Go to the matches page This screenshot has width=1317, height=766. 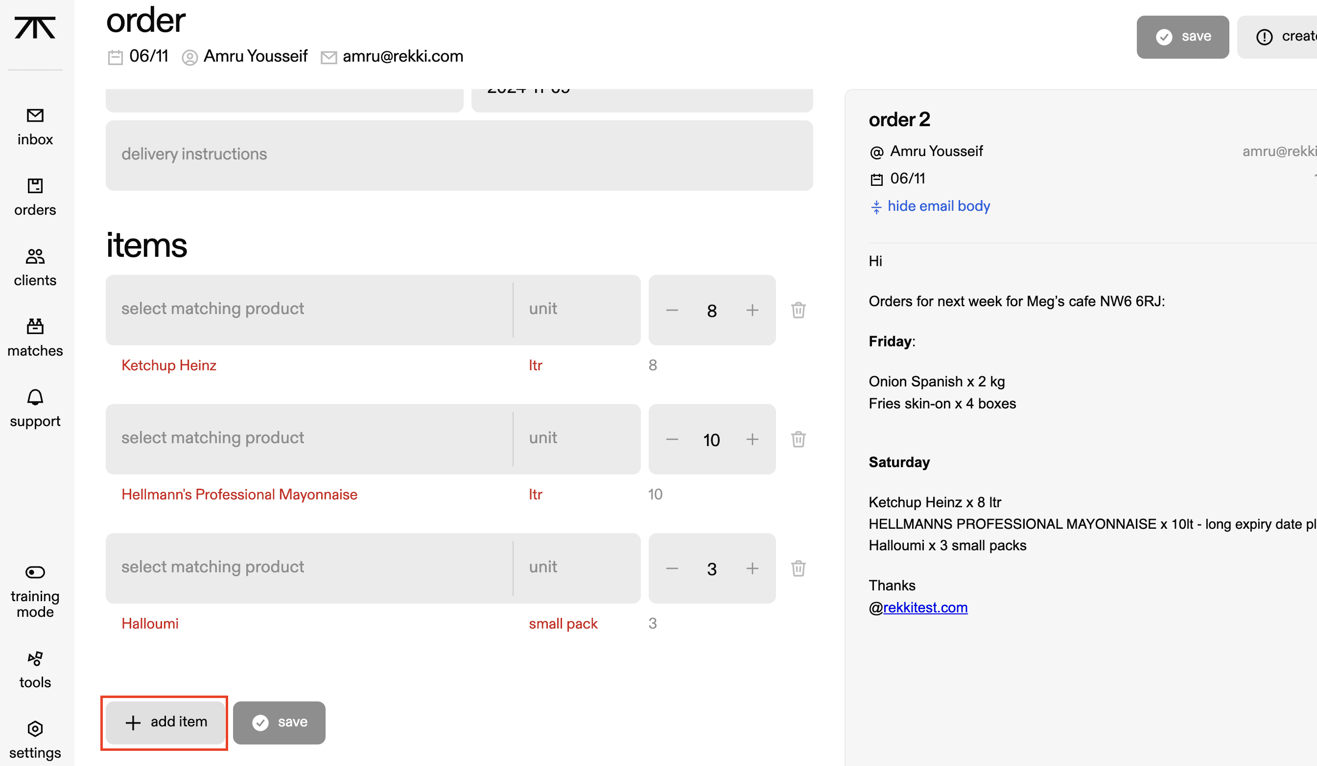(x=35, y=338)
